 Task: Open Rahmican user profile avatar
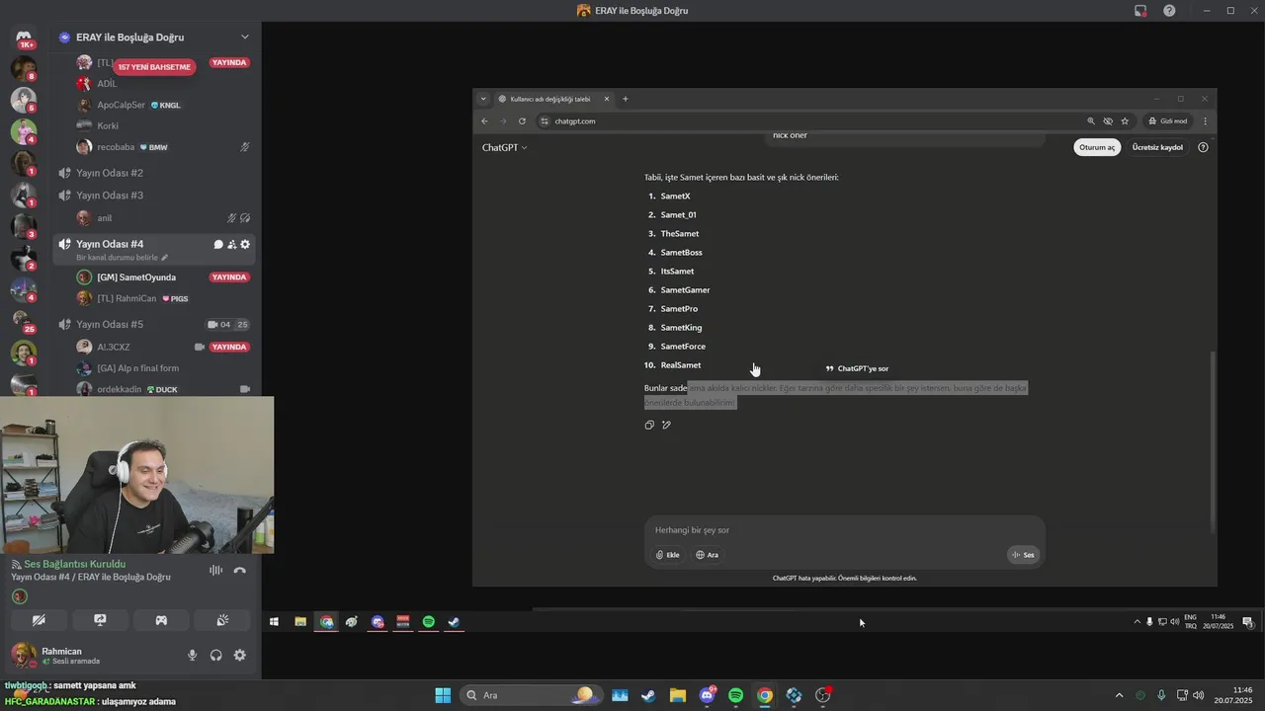pyautogui.click(x=23, y=655)
